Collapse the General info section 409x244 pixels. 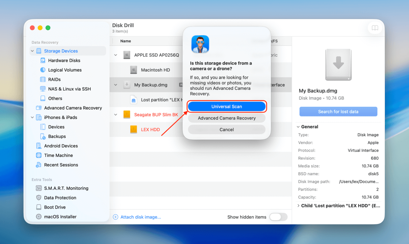299,126
